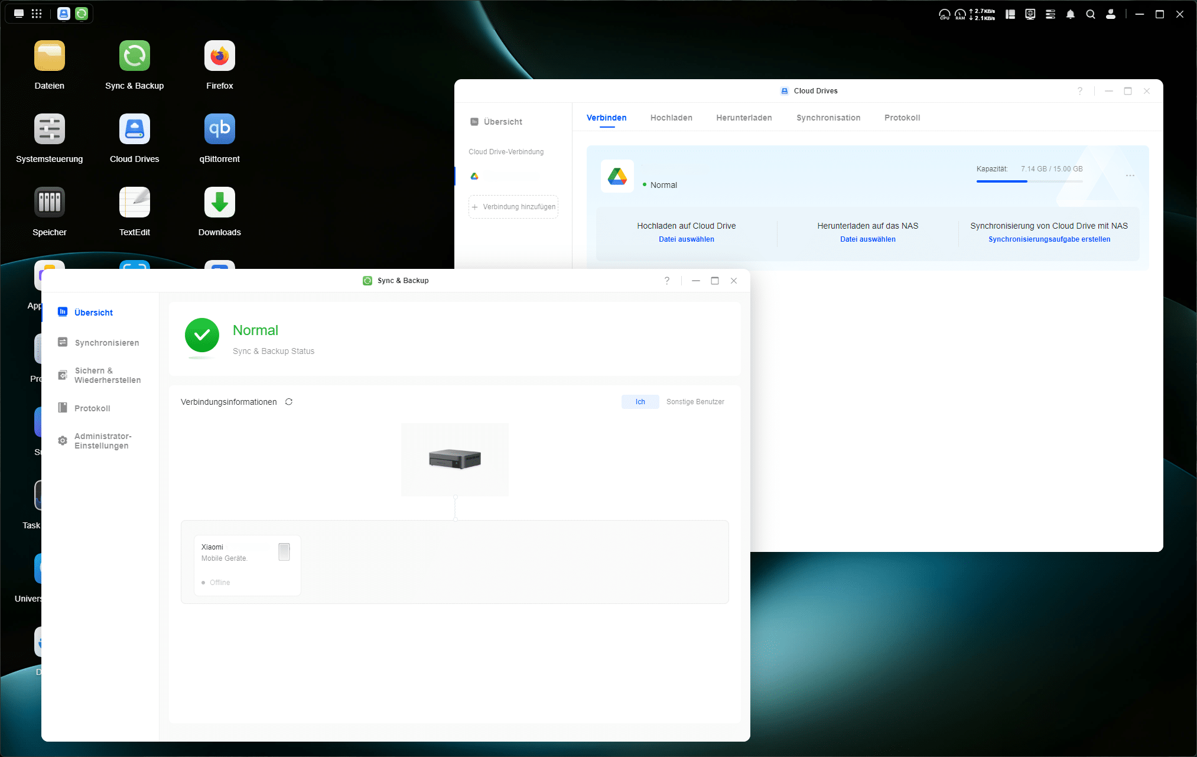Click the Google Drive capacity bar
This screenshot has width=1197, height=757.
1029,181
